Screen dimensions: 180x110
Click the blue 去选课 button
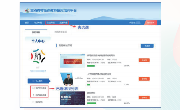147,46
